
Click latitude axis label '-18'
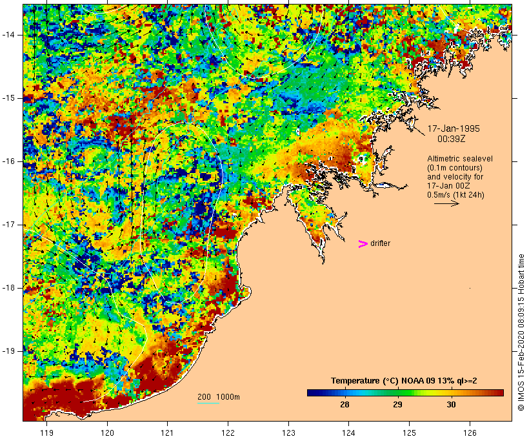(x=8, y=288)
